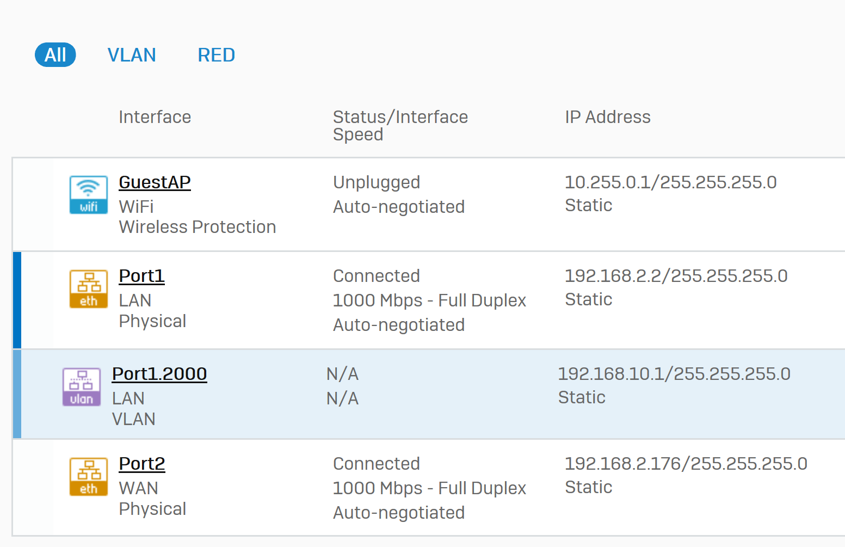Click the 10.255.0.1 address of GuestAP
Image resolution: width=845 pixels, height=547 pixels.
click(608, 182)
